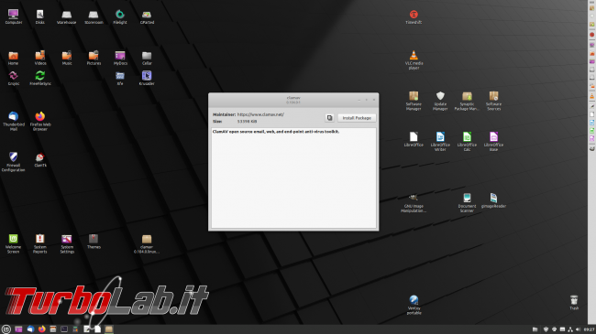
Task: Open the Computer desktop icon
Action: pyautogui.click(x=14, y=16)
